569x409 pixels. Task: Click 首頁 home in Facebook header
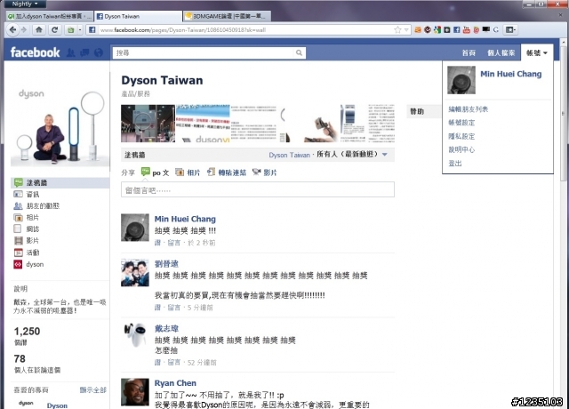[x=469, y=53]
